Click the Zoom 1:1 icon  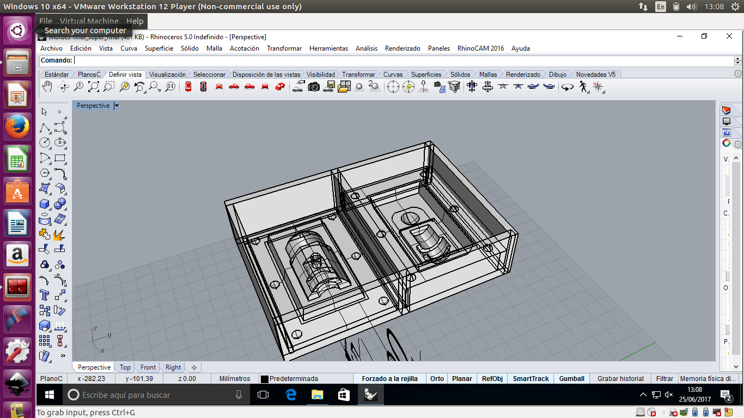170,87
